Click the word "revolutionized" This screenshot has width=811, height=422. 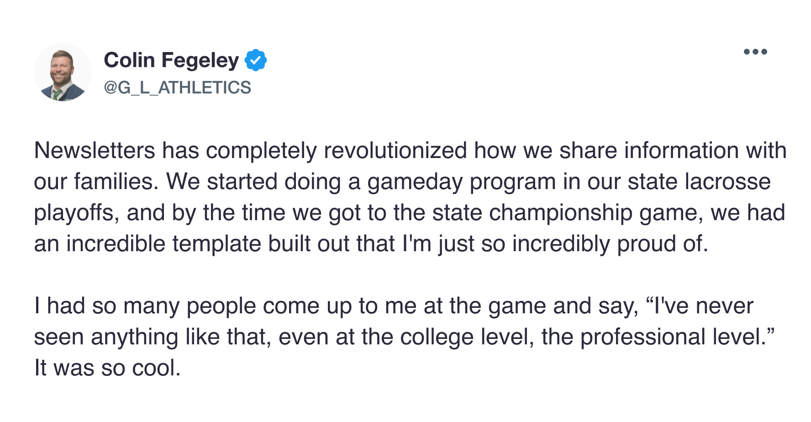click(x=395, y=151)
